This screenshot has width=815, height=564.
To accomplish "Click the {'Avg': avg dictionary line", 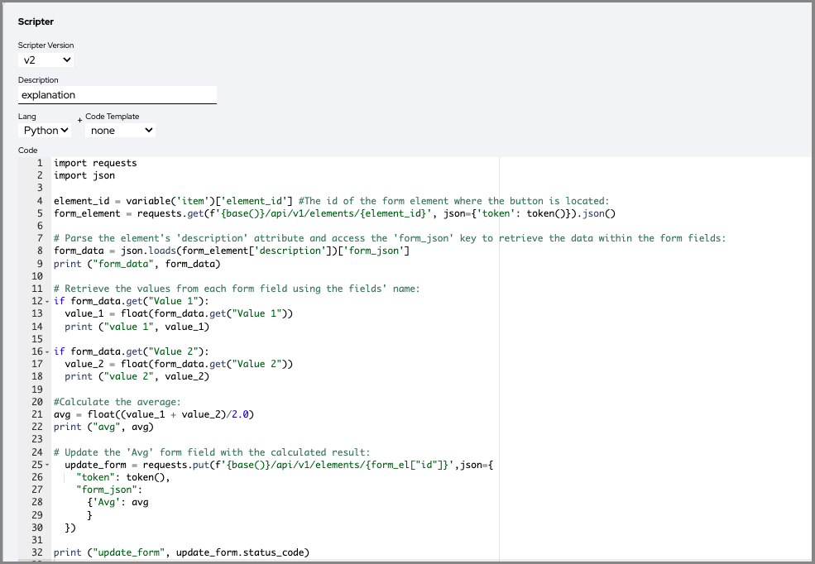I will [x=117, y=502].
